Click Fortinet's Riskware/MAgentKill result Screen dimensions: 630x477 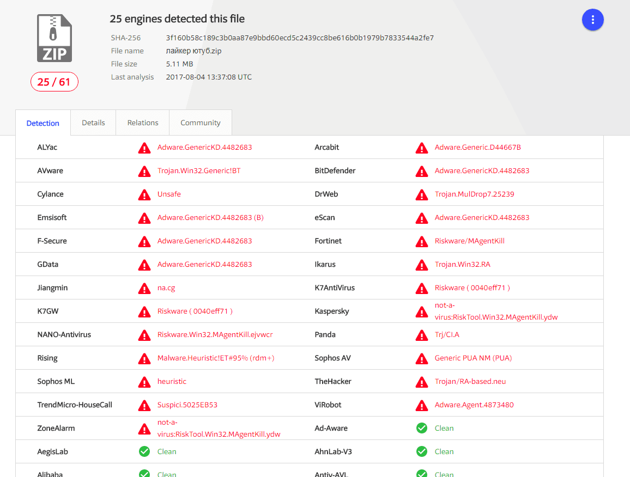coord(469,241)
